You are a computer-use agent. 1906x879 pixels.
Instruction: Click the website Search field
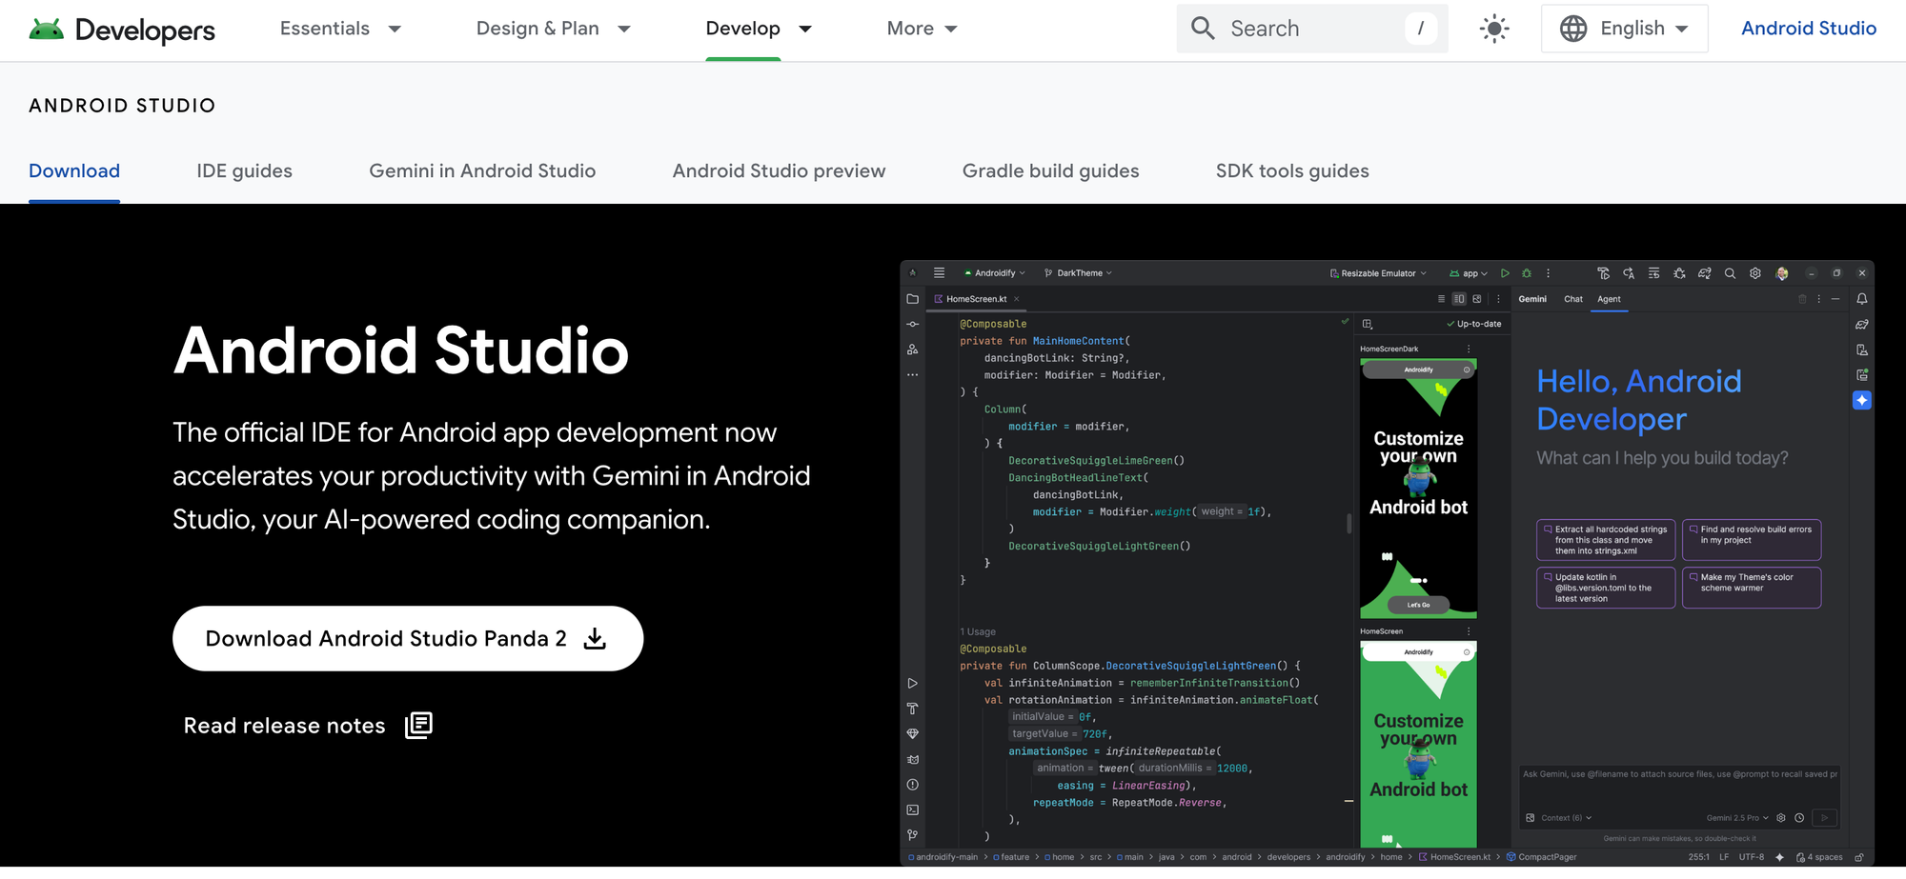click(1312, 29)
